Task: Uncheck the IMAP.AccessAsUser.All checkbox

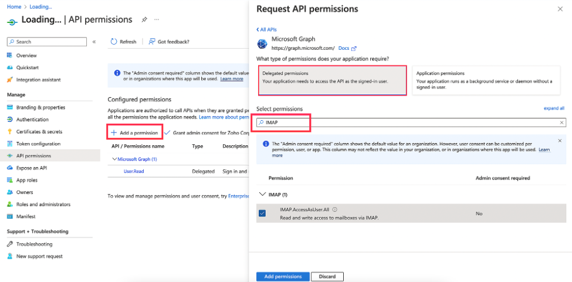Action: (x=262, y=213)
